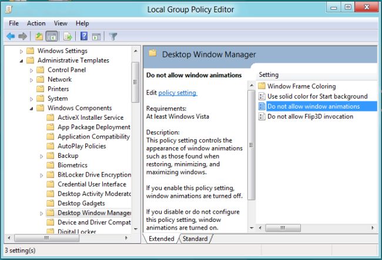Open the Action menu
The width and height of the screenshot is (382, 260).
click(x=36, y=23)
